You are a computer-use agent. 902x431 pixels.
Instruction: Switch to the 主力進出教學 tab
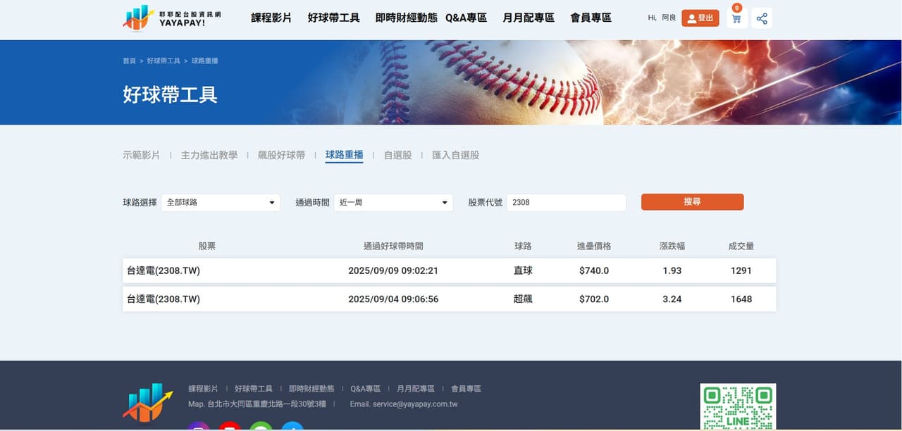pyautogui.click(x=209, y=155)
